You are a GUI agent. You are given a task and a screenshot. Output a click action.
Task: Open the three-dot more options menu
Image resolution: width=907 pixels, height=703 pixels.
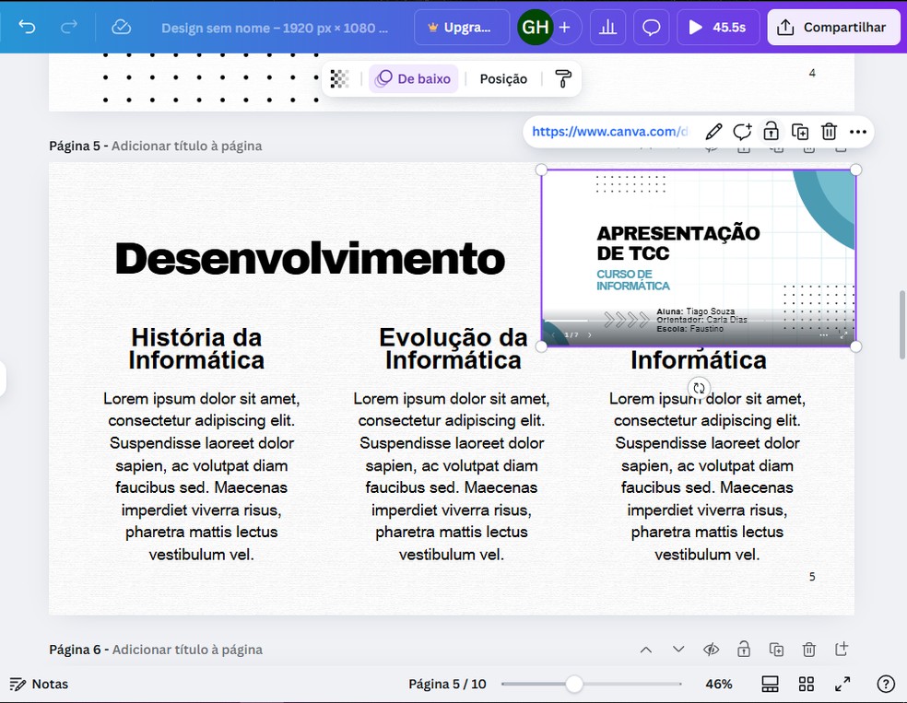click(857, 131)
